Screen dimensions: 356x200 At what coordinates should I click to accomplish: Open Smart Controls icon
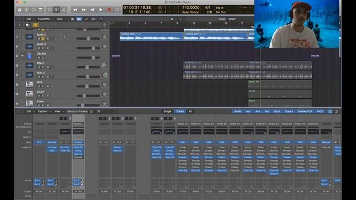point(50,10)
